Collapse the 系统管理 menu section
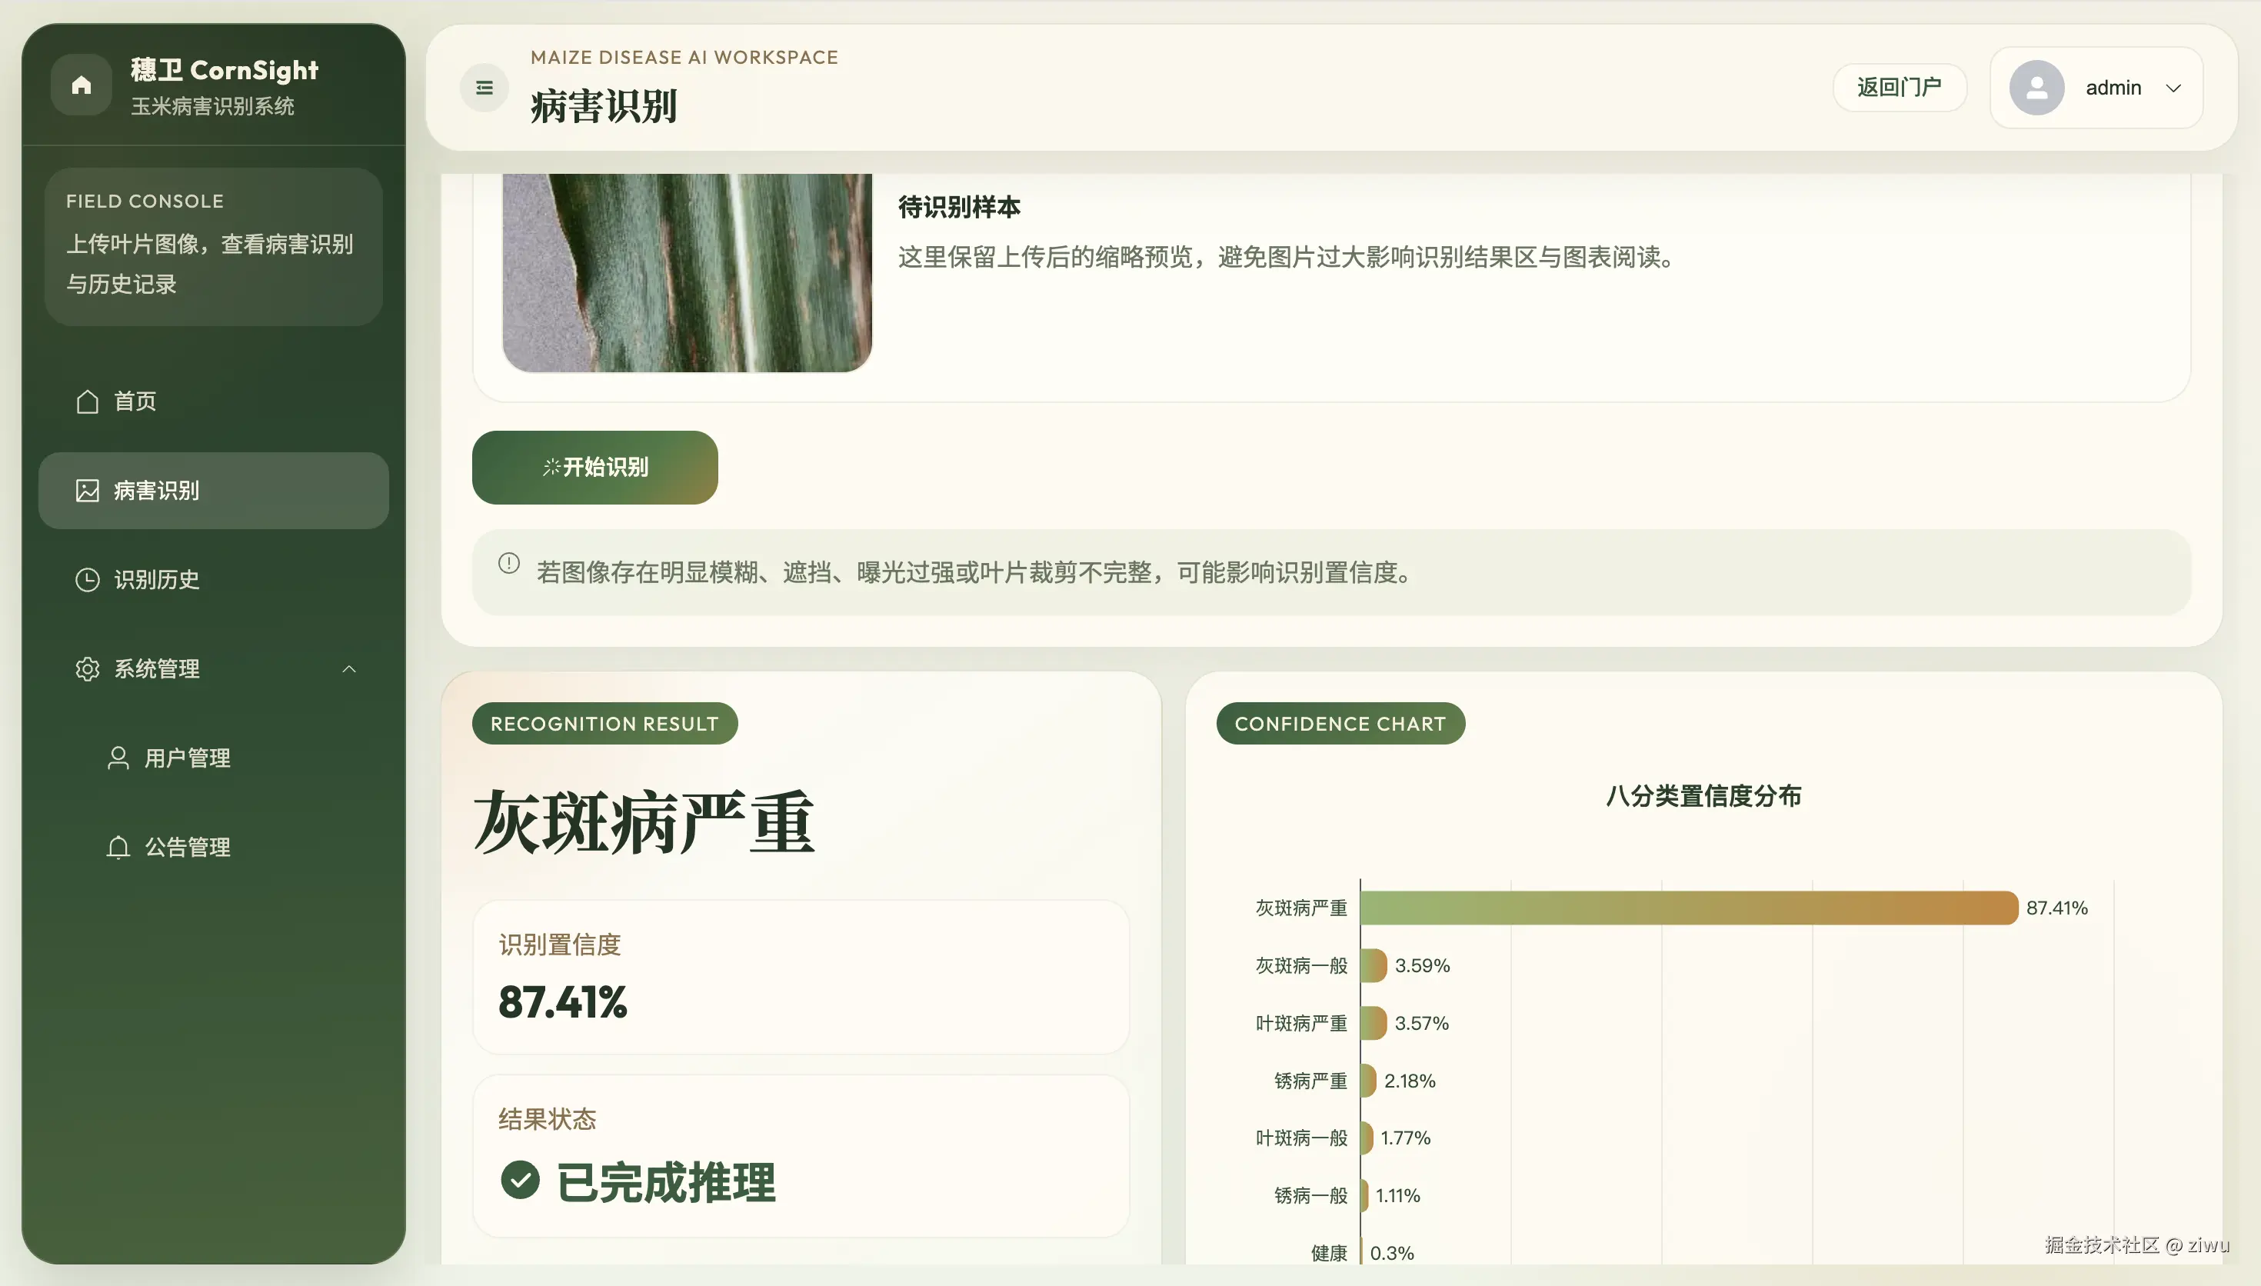 tap(348, 668)
